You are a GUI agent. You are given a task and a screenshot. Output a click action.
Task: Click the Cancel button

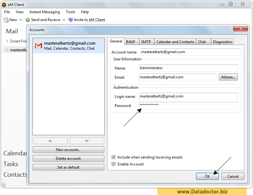coord(233,176)
